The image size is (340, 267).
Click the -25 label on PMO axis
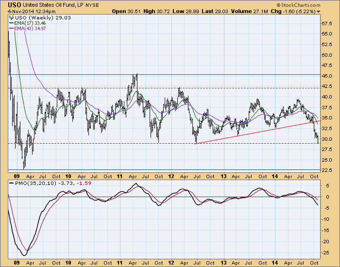click(x=325, y=253)
